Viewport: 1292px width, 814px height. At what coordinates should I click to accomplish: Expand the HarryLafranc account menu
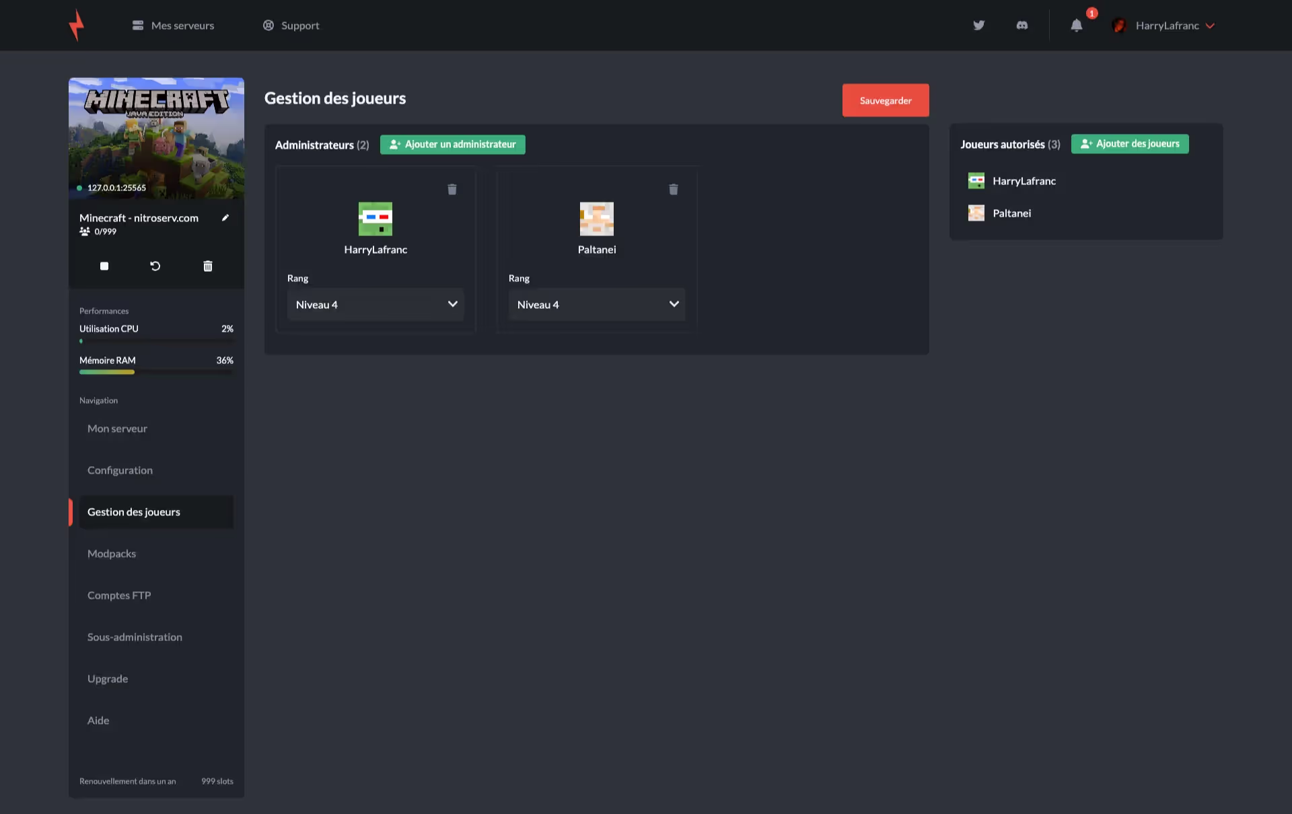(x=1174, y=26)
